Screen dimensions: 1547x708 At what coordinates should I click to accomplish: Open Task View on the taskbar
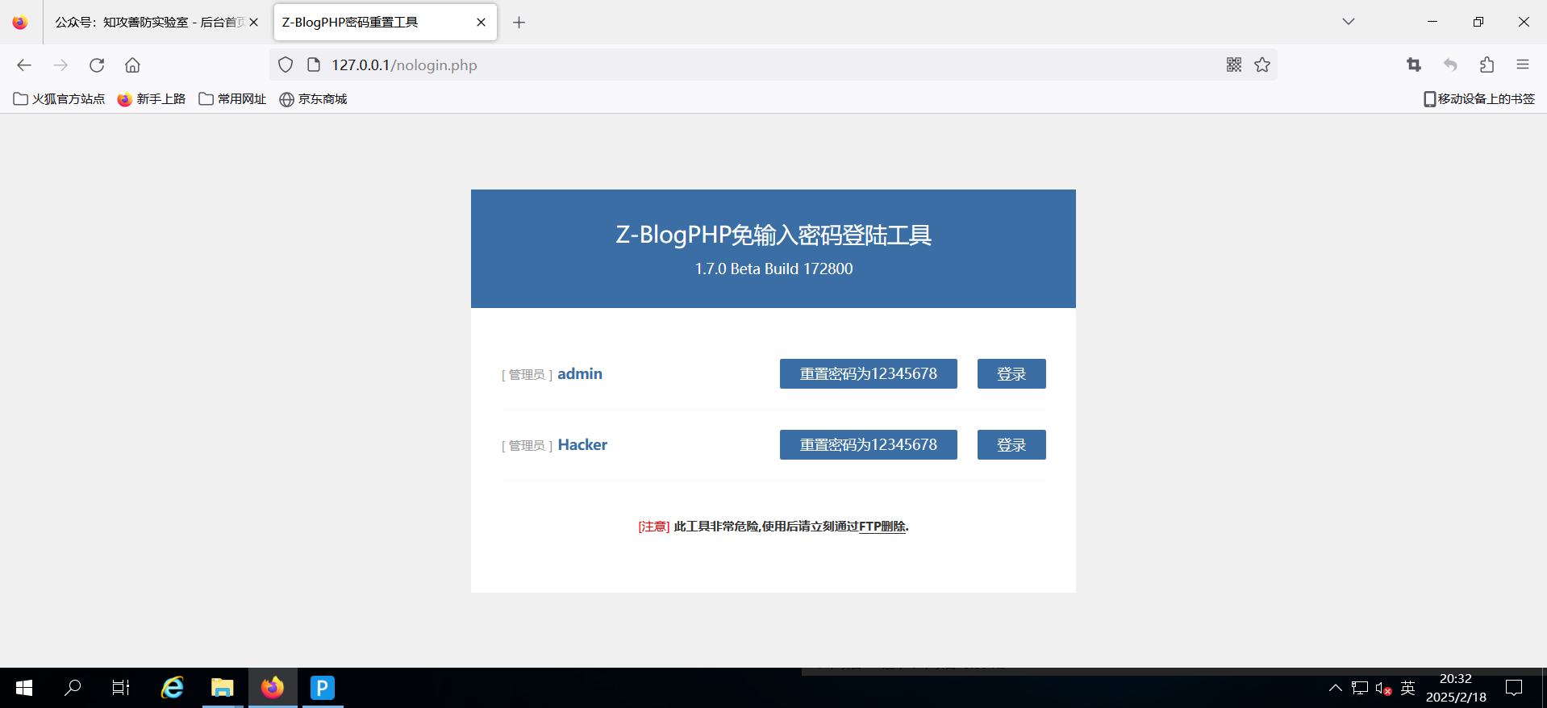pos(121,688)
